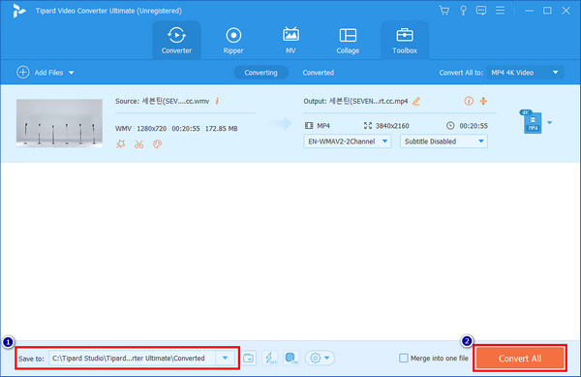Open the MV tab
The width and height of the screenshot is (581, 377).
coord(290,41)
